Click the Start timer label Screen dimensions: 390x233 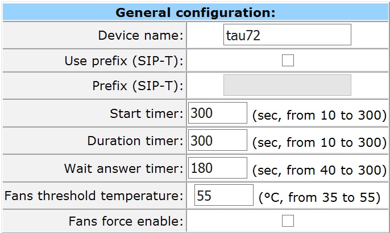[x=147, y=113]
